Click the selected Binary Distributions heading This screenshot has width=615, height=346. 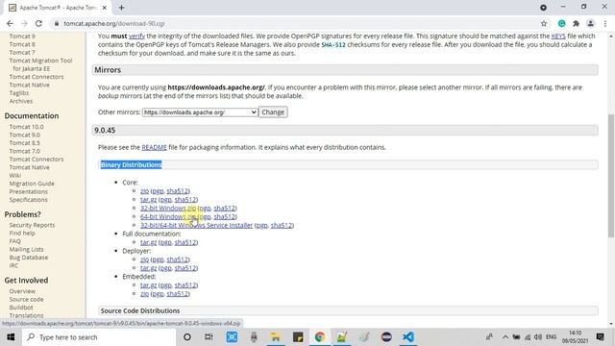pyautogui.click(x=131, y=164)
